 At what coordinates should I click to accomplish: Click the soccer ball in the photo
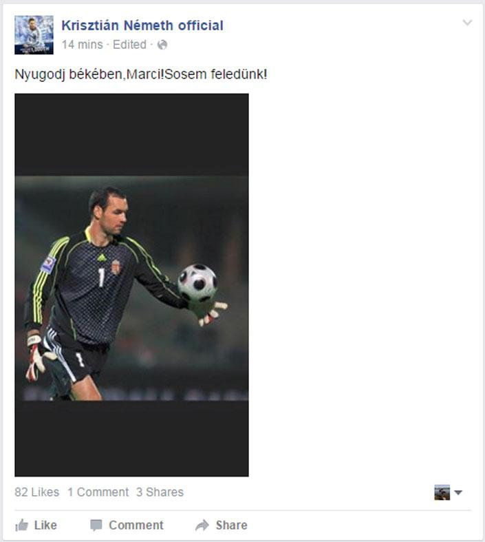197,283
